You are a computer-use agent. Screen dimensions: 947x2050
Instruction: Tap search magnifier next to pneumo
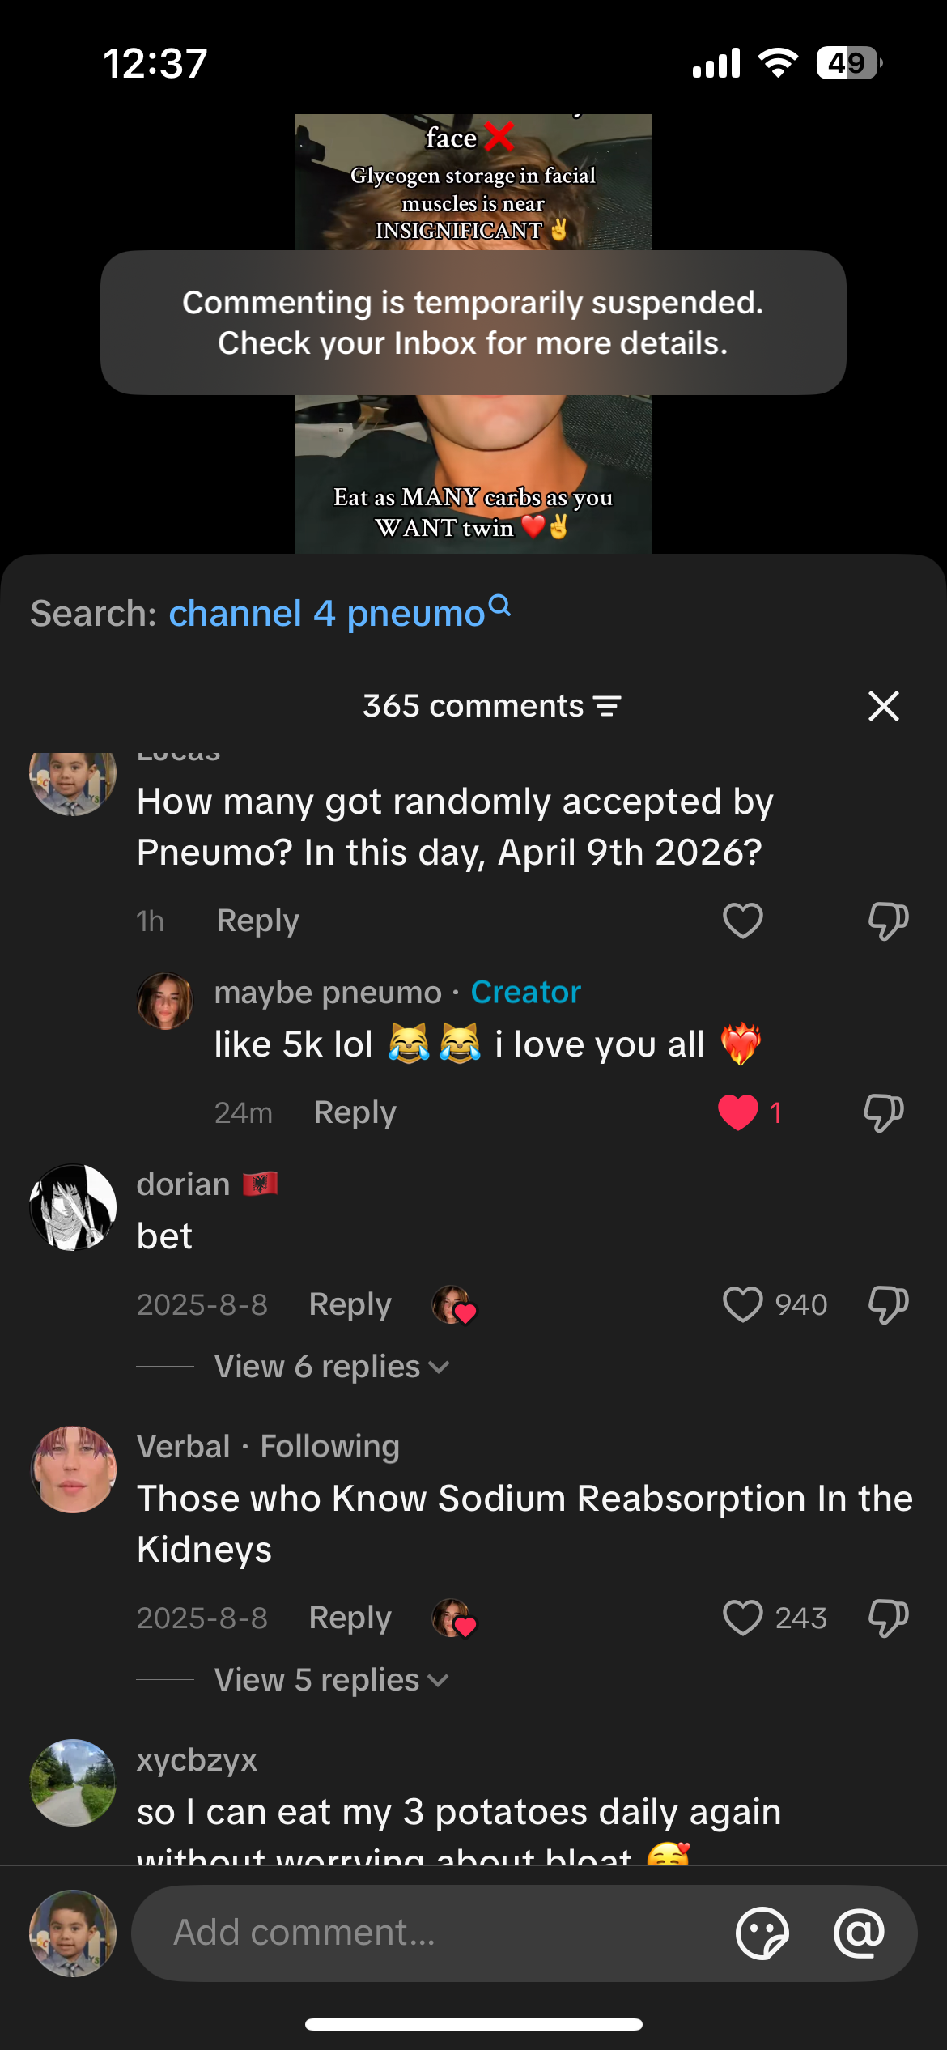(500, 606)
